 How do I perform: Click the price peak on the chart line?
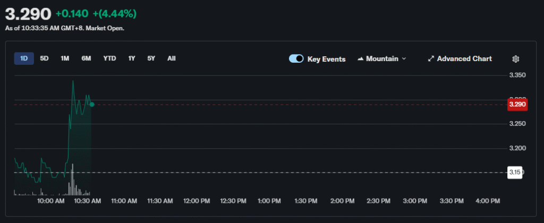click(x=73, y=81)
